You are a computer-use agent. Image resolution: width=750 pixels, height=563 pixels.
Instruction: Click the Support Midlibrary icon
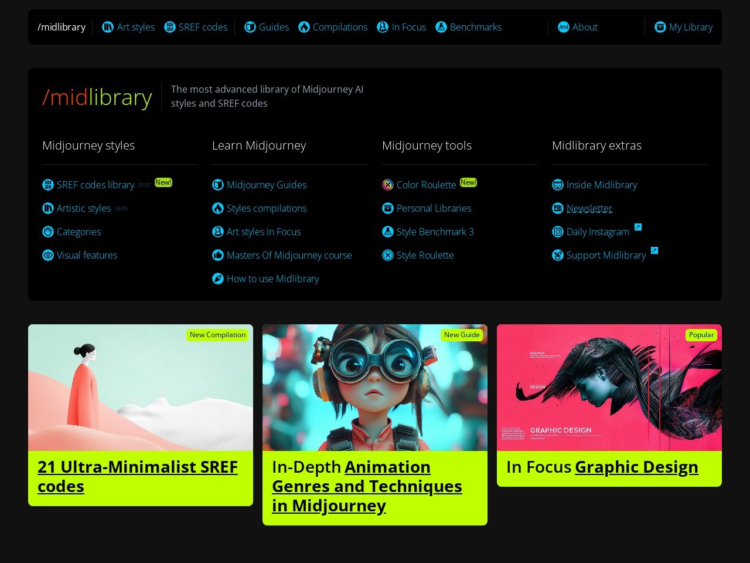pyautogui.click(x=557, y=255)
